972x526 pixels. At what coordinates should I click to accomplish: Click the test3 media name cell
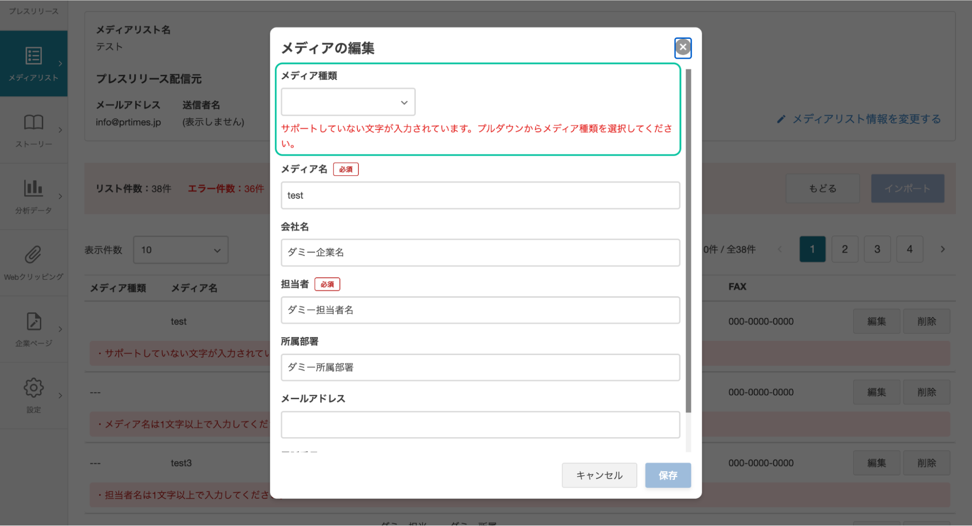click(x=181, y=463)
